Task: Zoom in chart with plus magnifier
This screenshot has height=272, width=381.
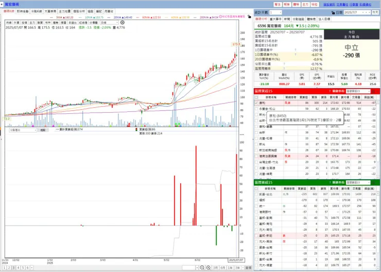Action: tap(208, 268)
